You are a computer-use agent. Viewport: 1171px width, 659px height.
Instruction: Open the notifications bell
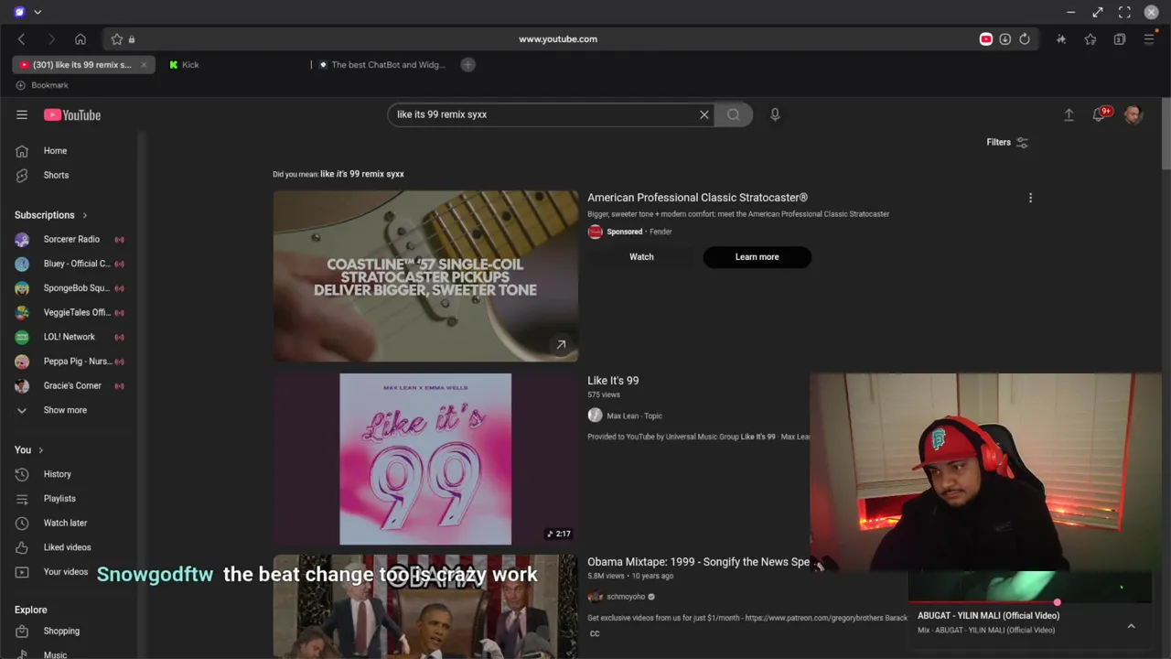pyautogui.click(x=1100, y=114)
